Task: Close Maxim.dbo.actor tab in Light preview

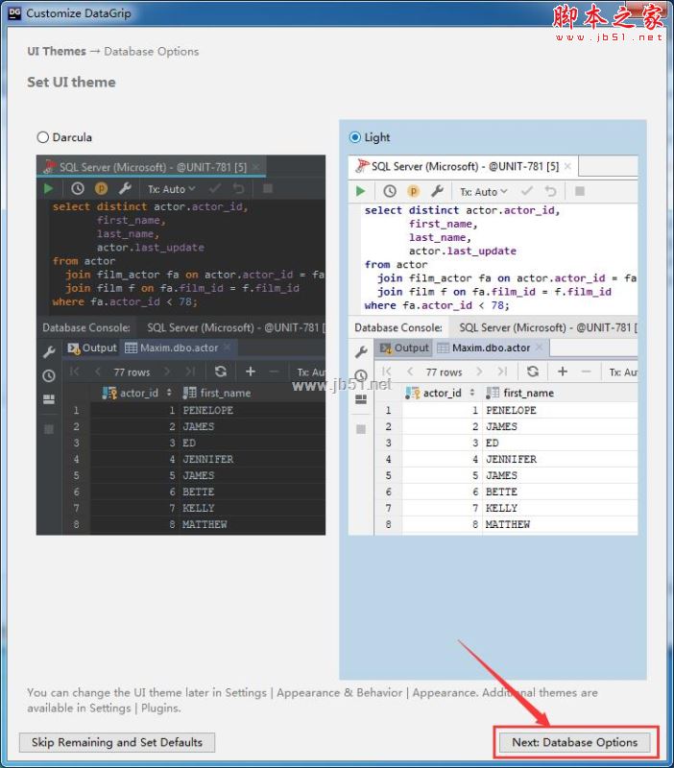Action: click(540, 348)
